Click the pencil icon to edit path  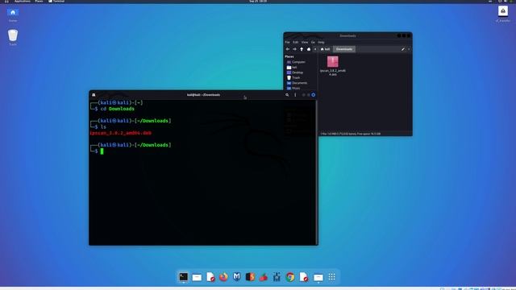pos(403,49)
